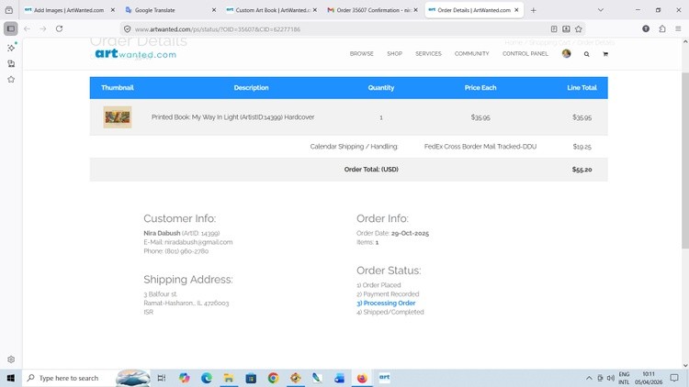Open the site search magnifier icon
689x387 pixels.
pos(587,54)
